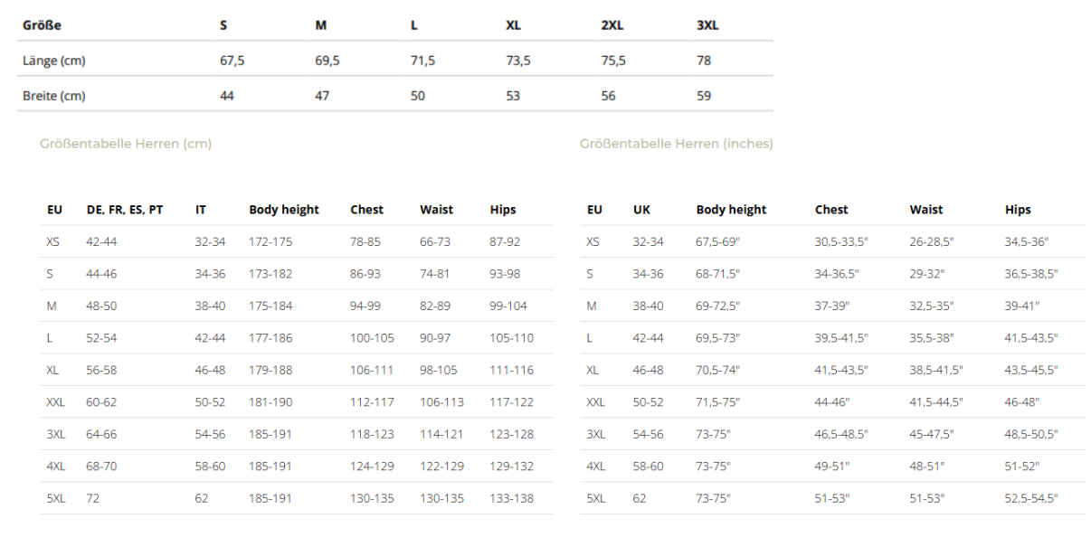Click "Chest" header in the inches table
Viewport: 1091px width, 547px height.
[x=831, y=210]
